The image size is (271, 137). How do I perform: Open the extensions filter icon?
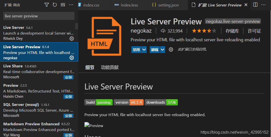[x=46, y=5]
